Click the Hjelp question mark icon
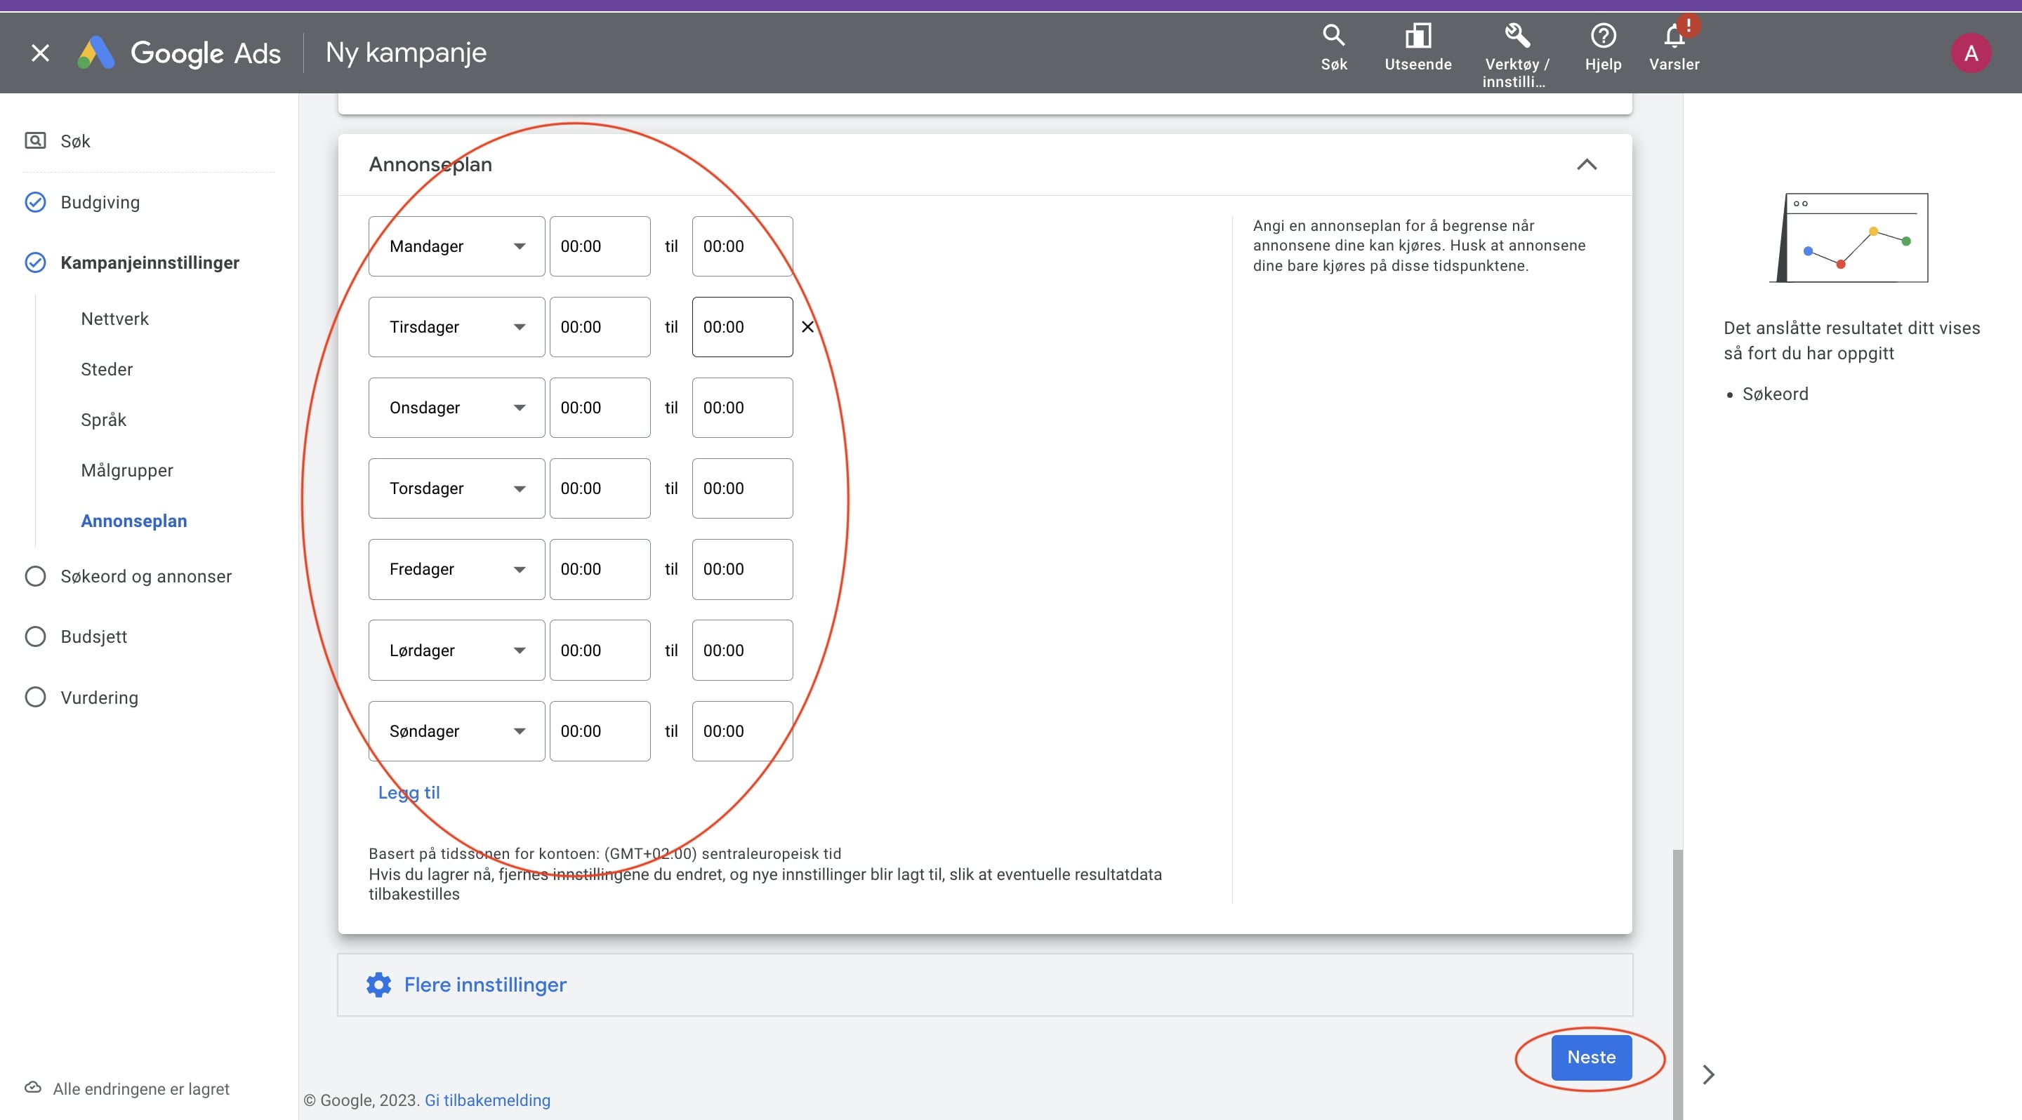Screen dimensions: 2022x1120 1602,36
